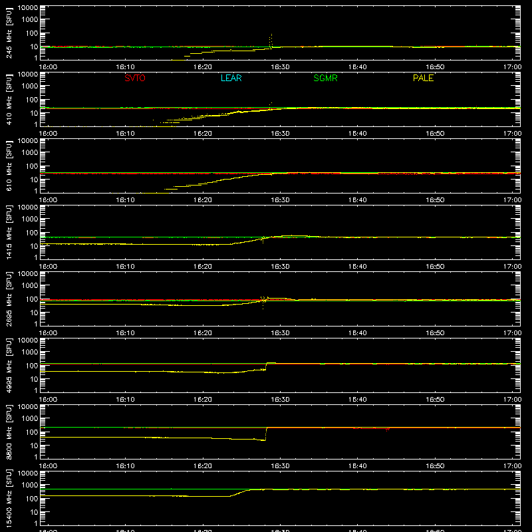532x532 pixels.
Task: Click 16:50 time label under 610 MHz plot
Action: click(x=435, y=200)
